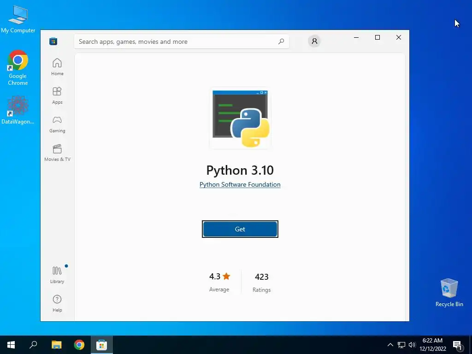The image size is (472, 354).
Task: Go to the Gaming section
Action: [57, 124]
